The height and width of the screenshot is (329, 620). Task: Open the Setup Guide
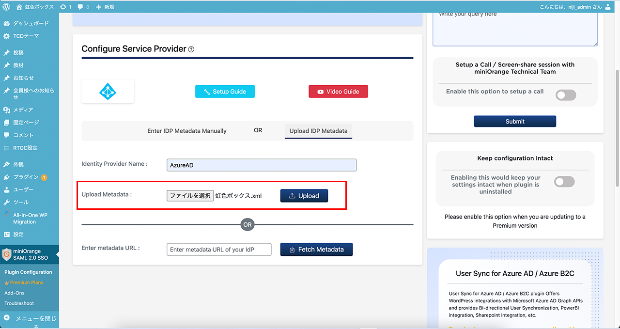point(225,92)
